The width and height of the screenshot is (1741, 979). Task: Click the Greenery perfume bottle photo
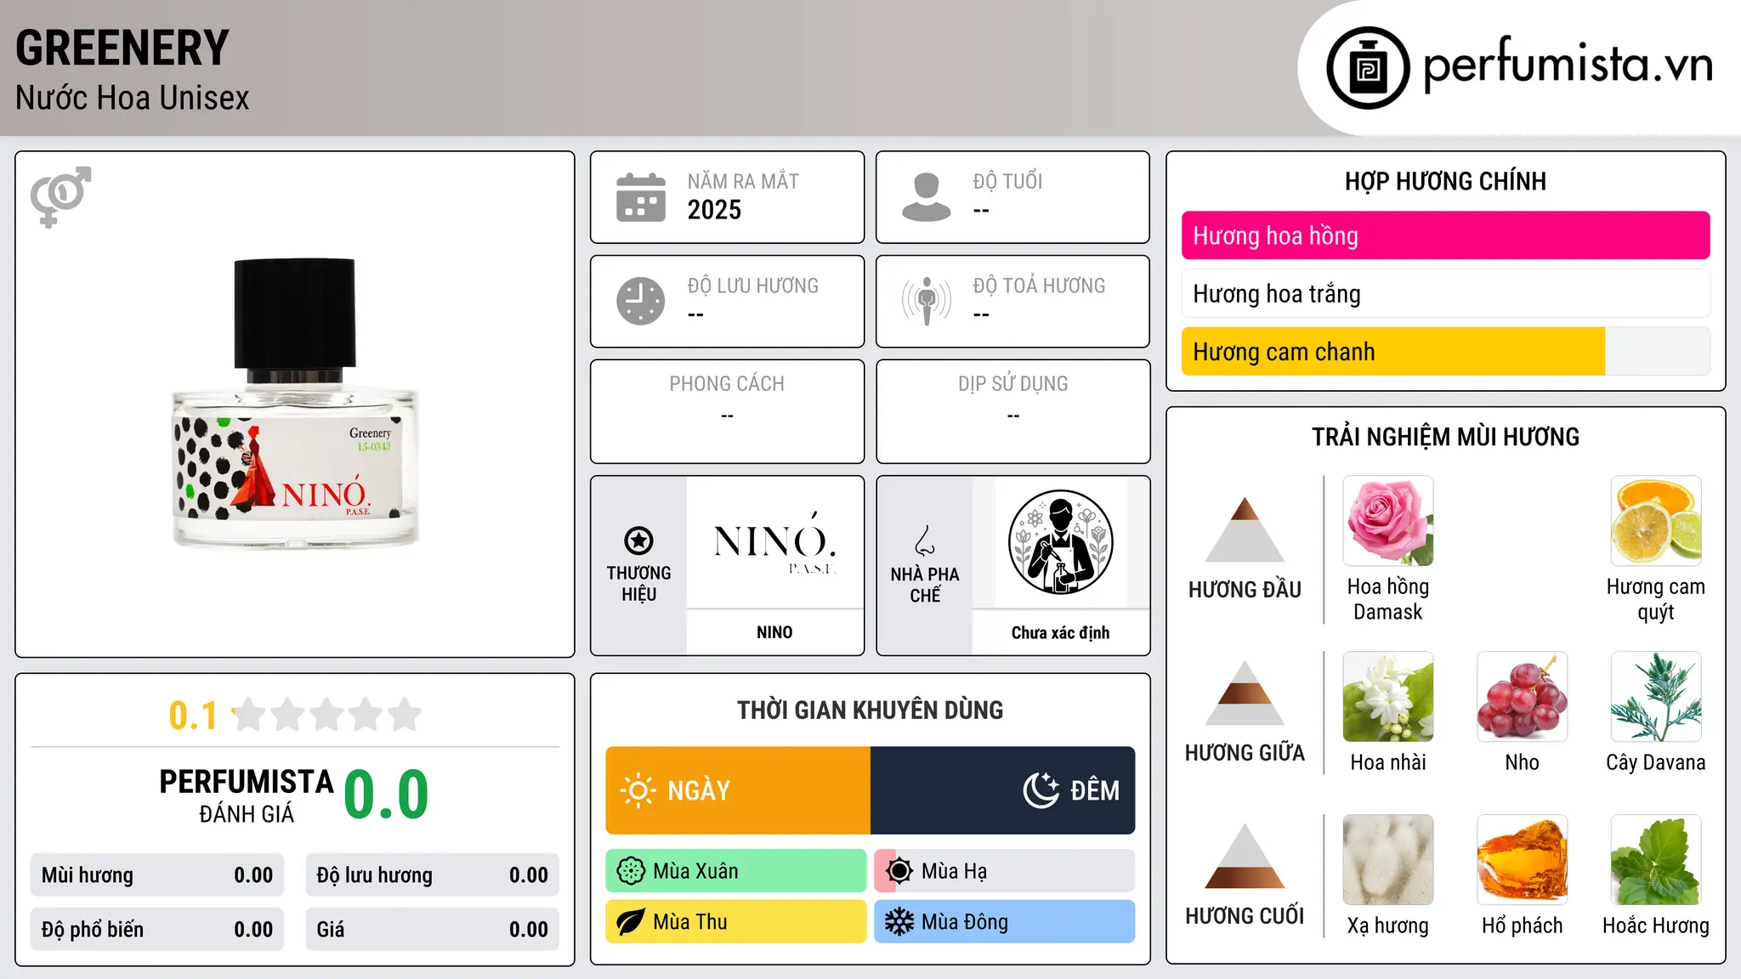[x=295, y=403]
